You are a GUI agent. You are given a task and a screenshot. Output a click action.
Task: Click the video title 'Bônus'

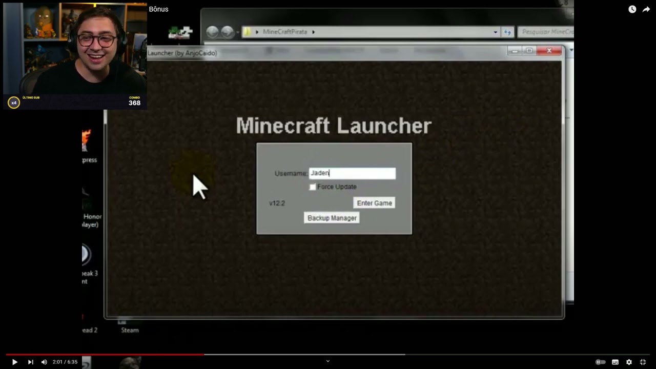(x=158, y=9)
